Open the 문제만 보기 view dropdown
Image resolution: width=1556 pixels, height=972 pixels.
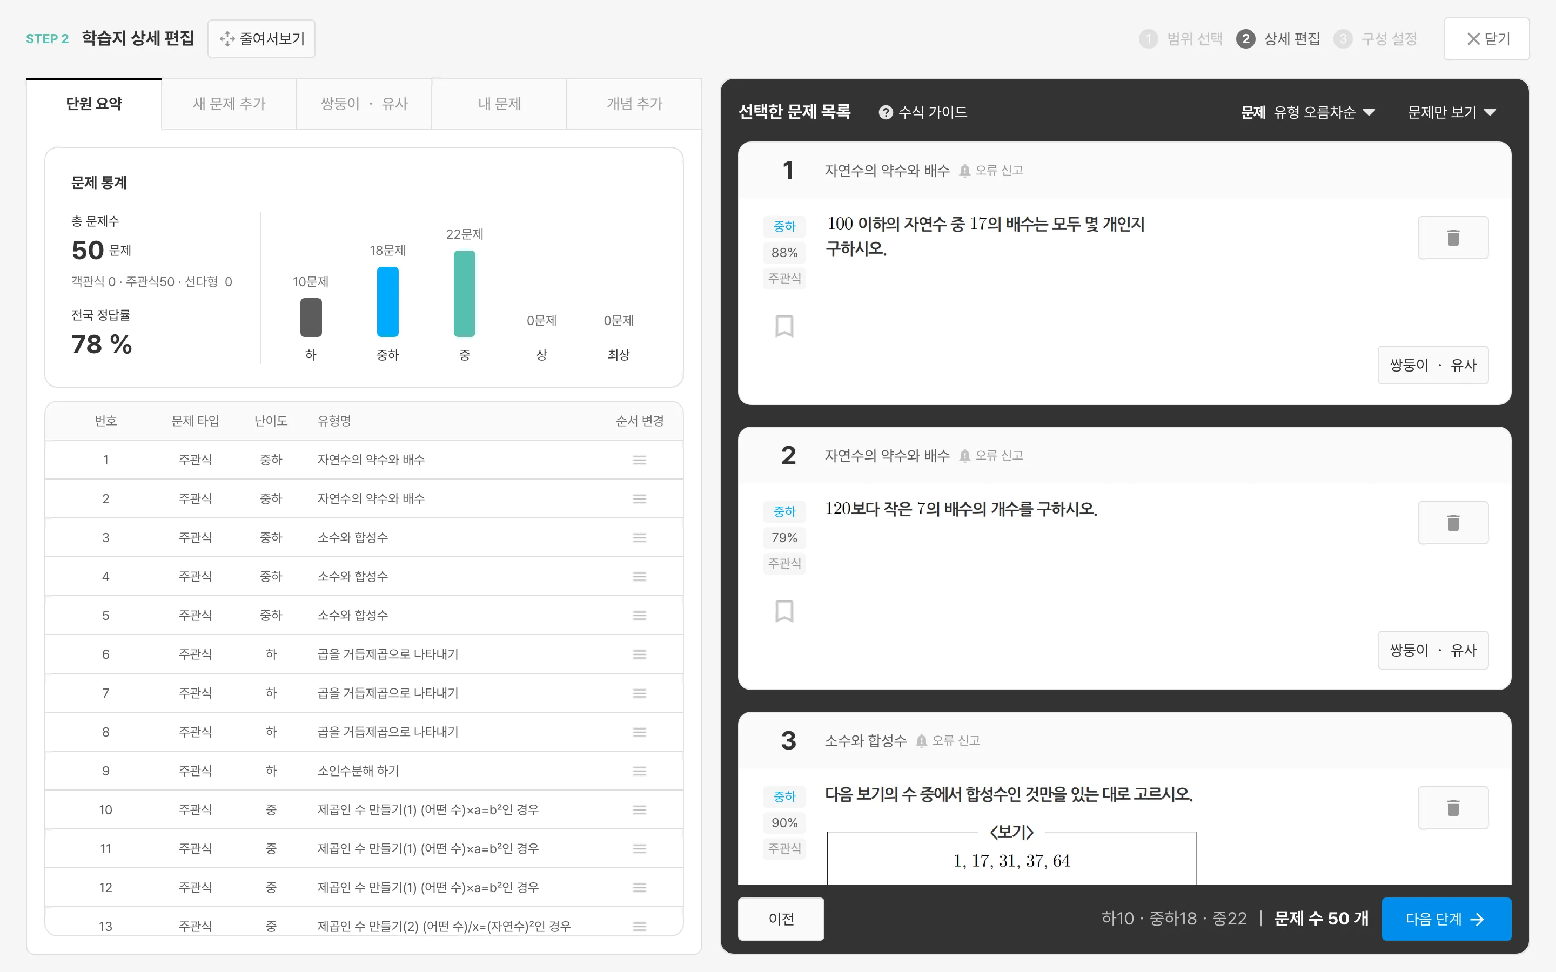tap(1452, 112)
